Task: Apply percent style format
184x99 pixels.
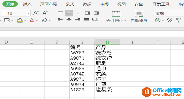Action: pyautogui.click(x=170, y=20)
